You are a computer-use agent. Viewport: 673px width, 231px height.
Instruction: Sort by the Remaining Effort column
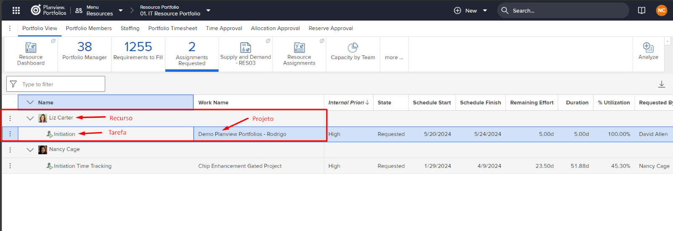[x=532, y=102]
